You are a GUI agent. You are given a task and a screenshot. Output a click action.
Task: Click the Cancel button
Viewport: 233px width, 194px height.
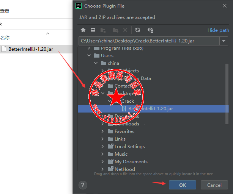(x=214, y=185)
